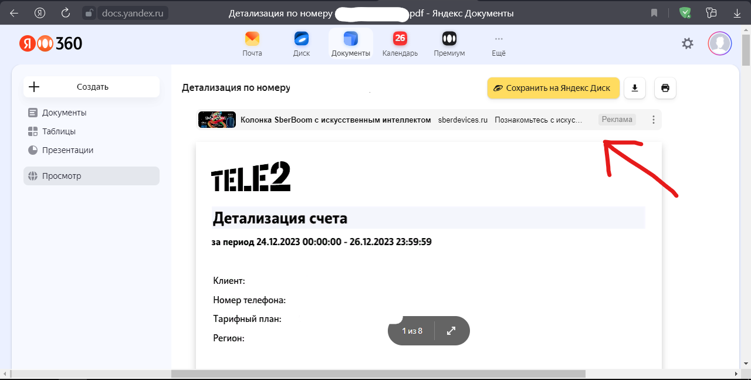Open the sberdevices.ru SberBoom ad link
751x380 pixels.
(462, 119)
